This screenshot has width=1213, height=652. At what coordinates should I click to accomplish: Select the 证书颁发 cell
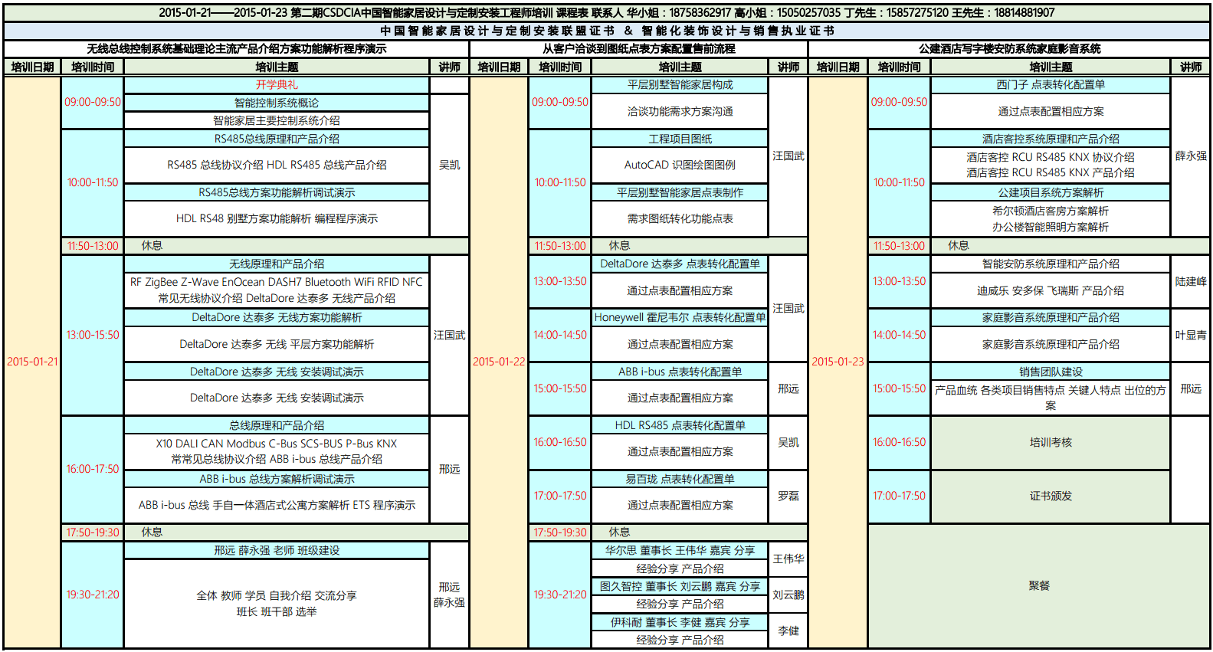click(1051, 496)
